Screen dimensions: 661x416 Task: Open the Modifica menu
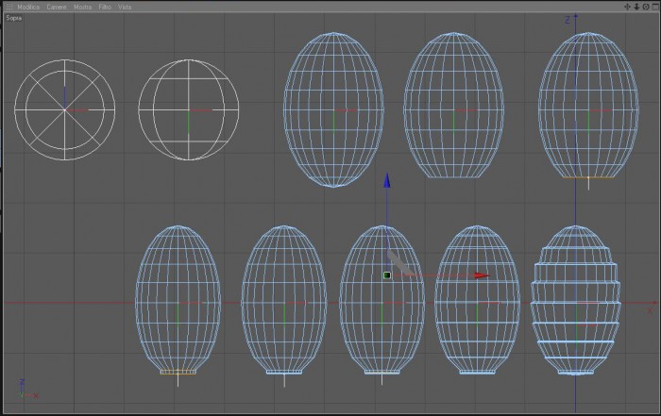pyautogui.click(x=28, y=7)
